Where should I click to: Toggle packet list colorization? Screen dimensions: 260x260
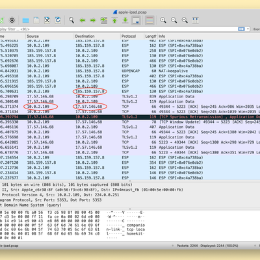149,20
